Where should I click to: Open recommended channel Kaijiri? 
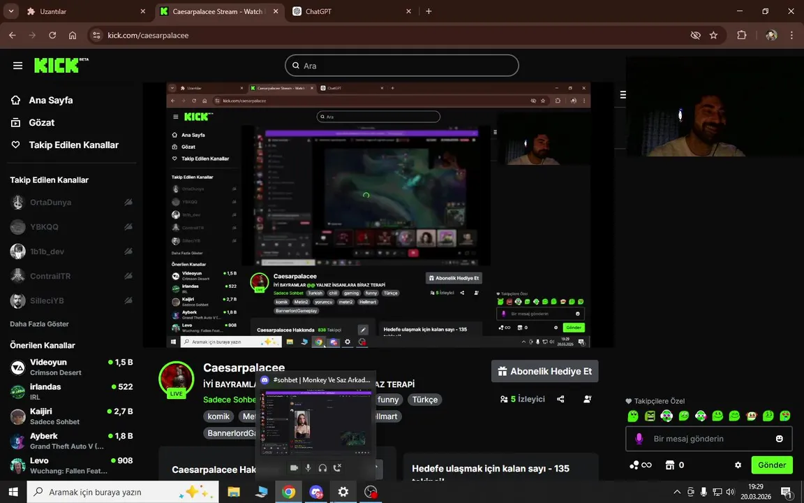[x=71, y=416]
